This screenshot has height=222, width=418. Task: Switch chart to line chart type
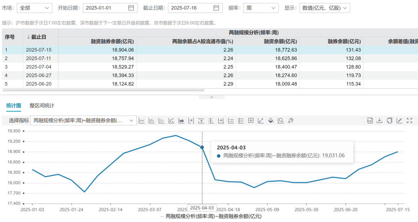[142, 121]
